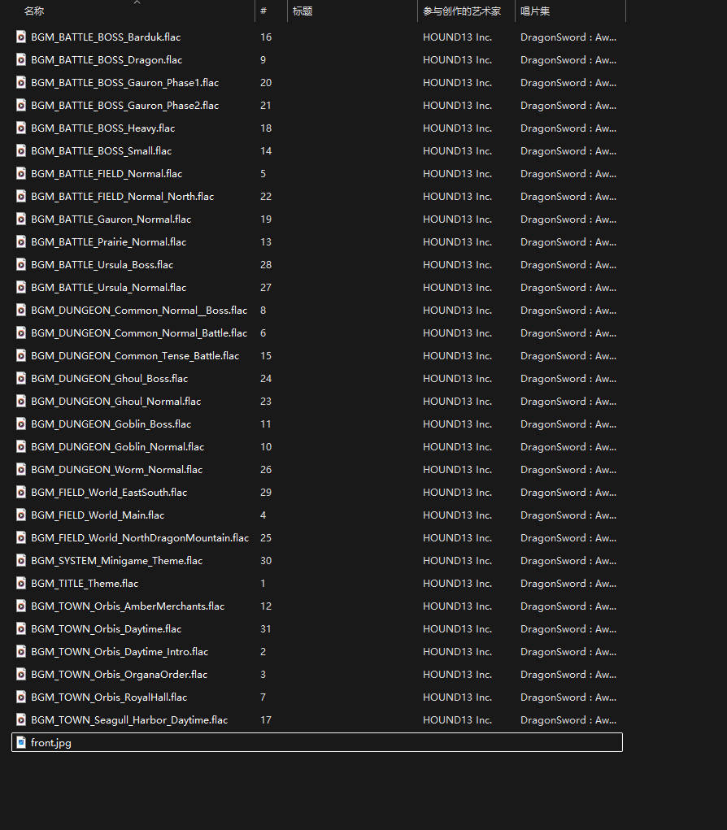Sort files by the 名称 column header
The width and height of the screenshot is (727, 830).
[x=34, y=11]
